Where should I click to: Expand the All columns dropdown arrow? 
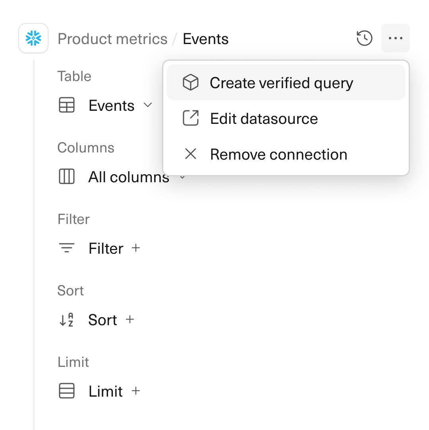point(182,177)
